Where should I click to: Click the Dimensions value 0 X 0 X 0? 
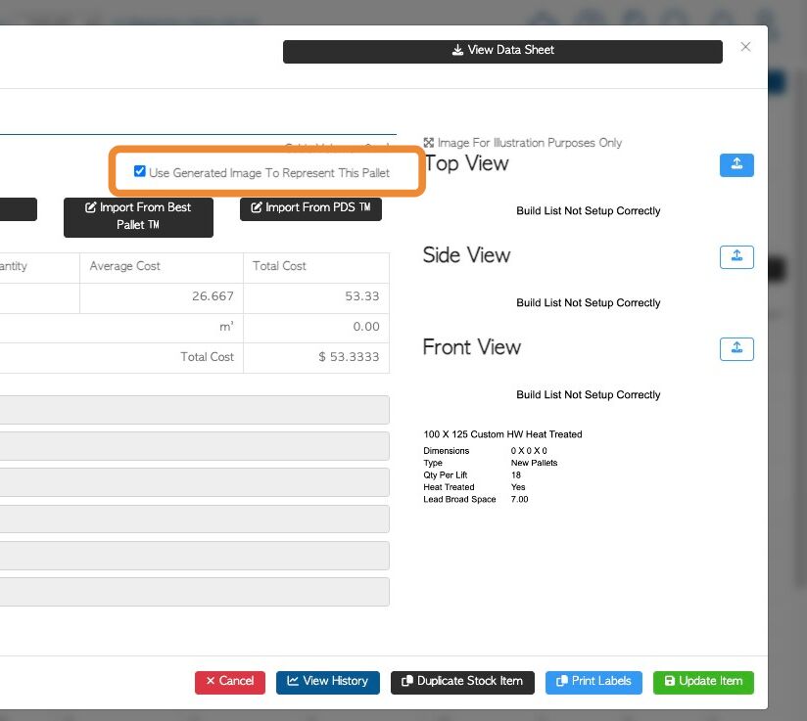529,451
